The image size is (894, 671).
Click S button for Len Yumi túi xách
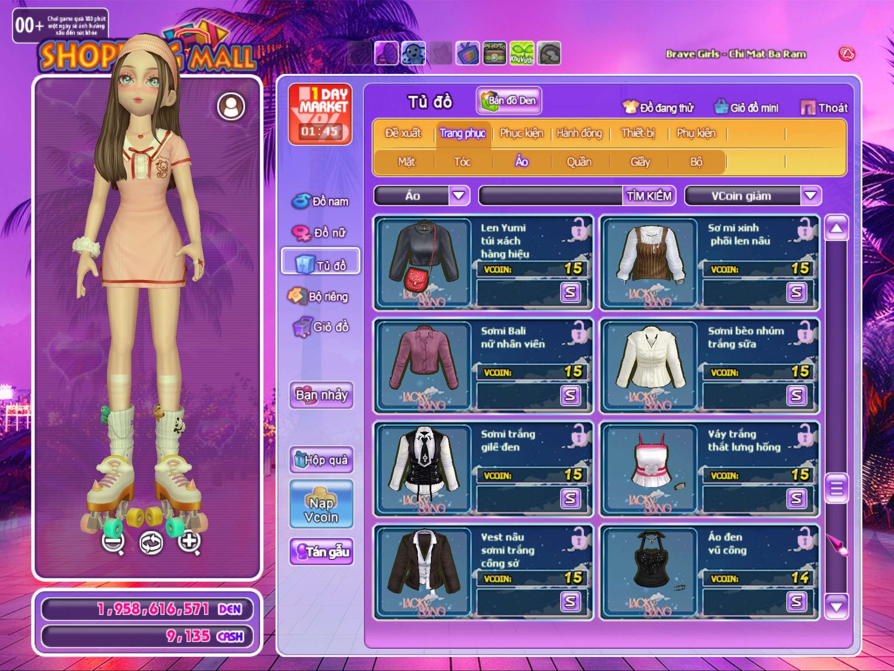coord(571,292)
